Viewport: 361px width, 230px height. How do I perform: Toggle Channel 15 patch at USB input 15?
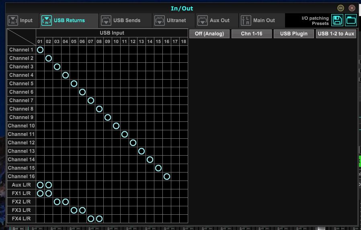click(158, 168)
